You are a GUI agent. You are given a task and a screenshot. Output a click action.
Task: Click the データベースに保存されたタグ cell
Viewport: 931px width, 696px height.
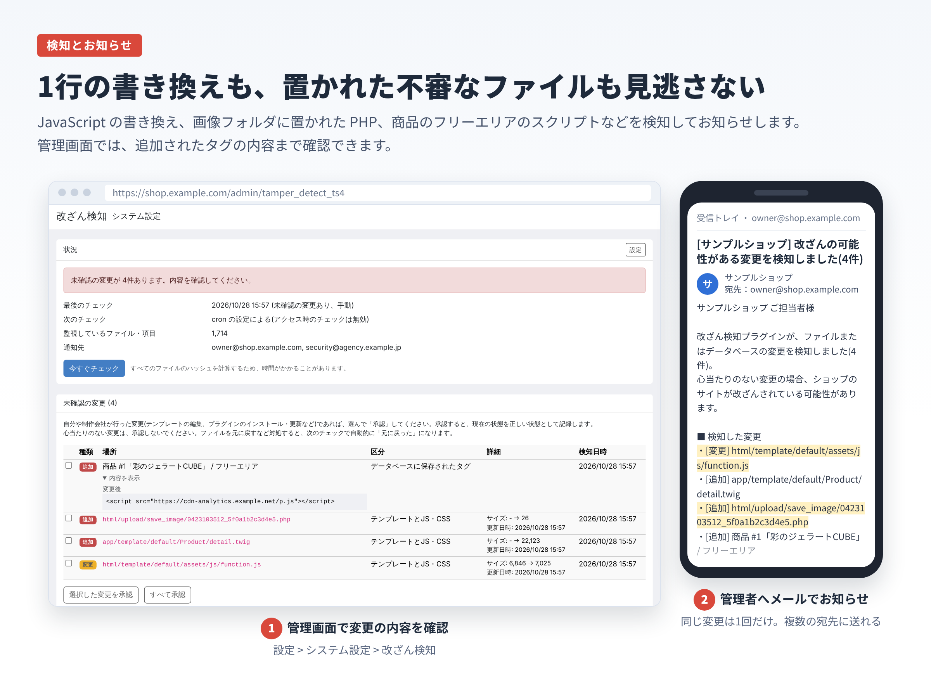[420, 466]
